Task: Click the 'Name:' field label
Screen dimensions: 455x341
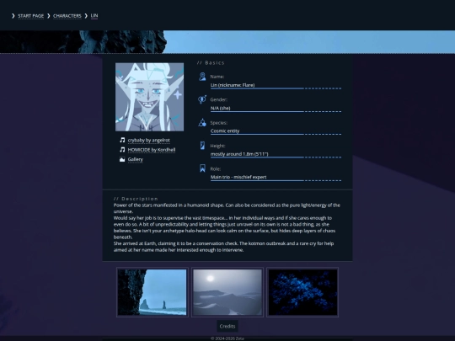Action: tap(217, 77)
